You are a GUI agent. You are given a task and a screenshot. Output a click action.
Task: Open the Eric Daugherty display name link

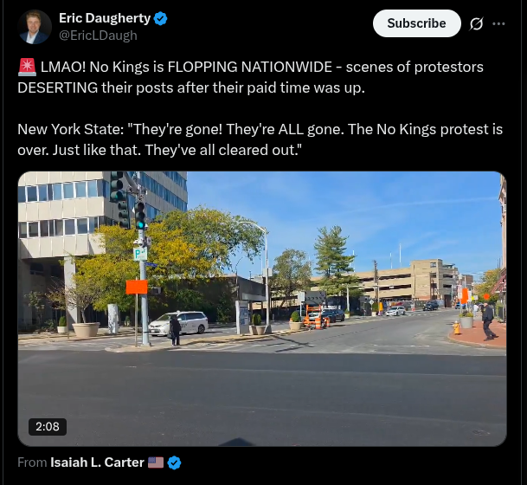(105, 18)
